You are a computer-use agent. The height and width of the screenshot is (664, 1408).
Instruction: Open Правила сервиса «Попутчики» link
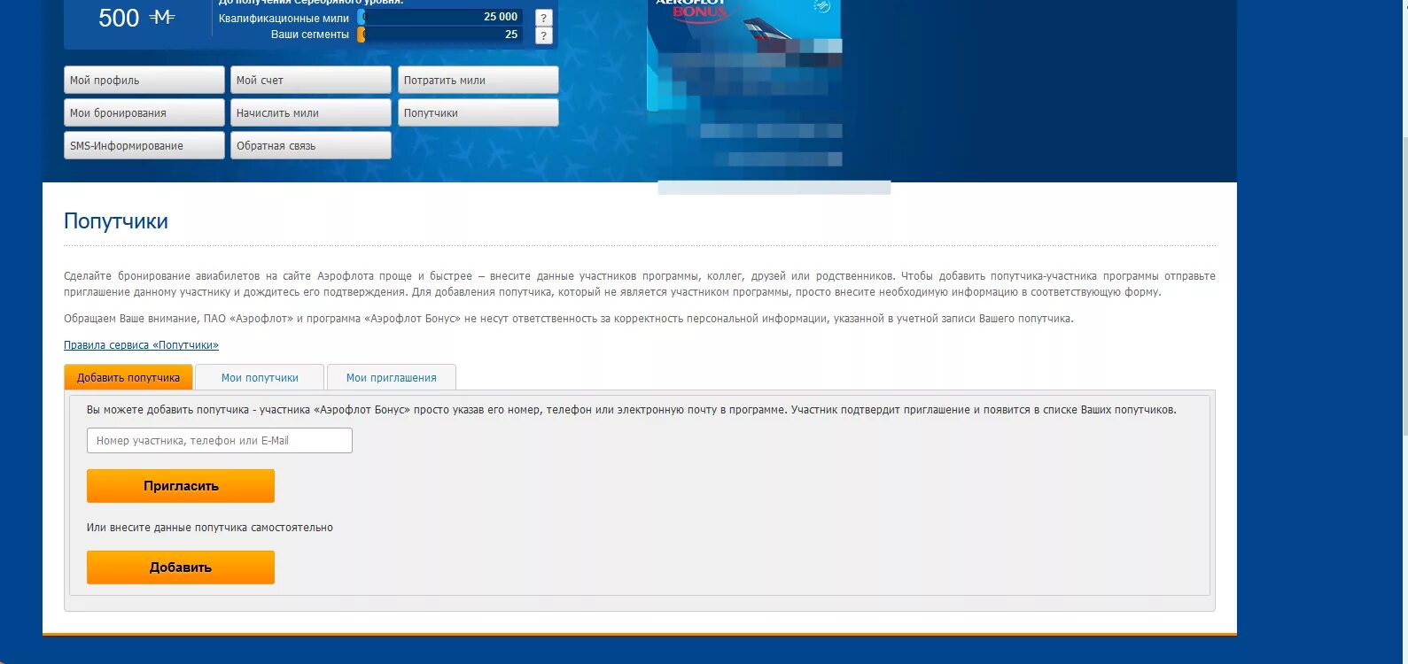(x=141, y=345)
